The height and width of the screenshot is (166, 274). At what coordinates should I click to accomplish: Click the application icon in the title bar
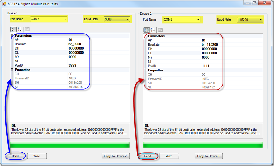(x=4, y=4)
